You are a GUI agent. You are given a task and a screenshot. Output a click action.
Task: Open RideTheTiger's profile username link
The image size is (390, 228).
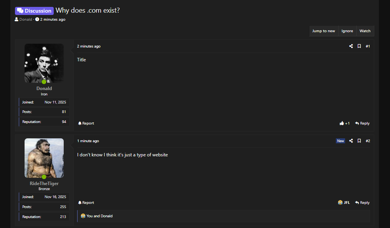(x=44, y=184)
